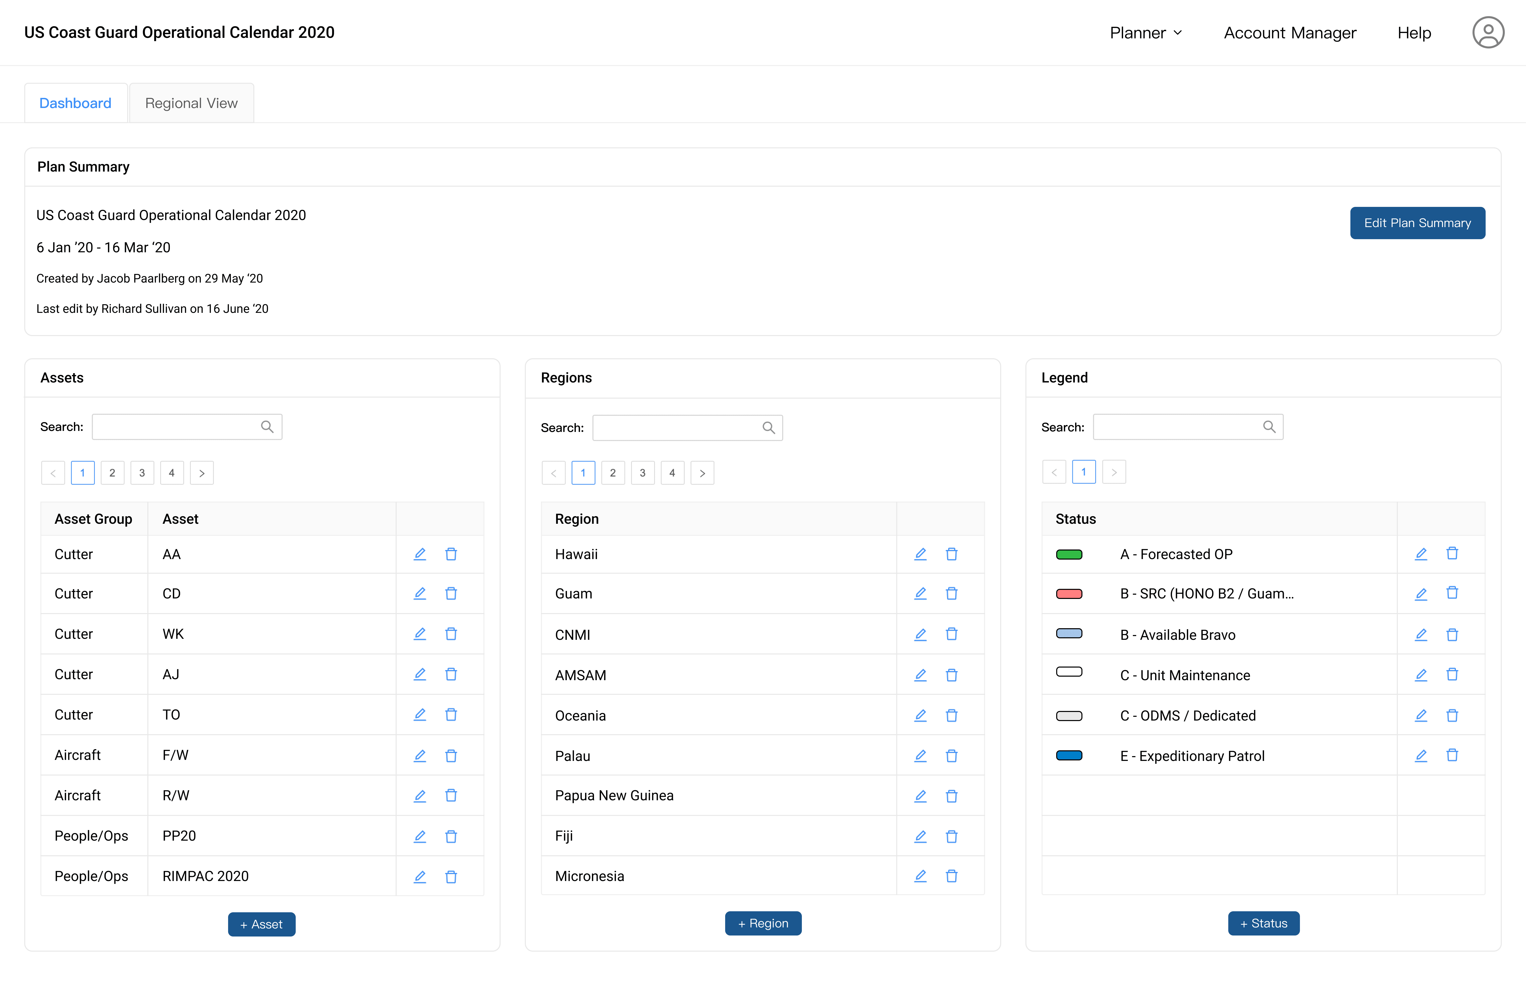This screenshot has height=991, width=1526.
Task: Add a new region with + Region
Action: [x=763, y=923]
